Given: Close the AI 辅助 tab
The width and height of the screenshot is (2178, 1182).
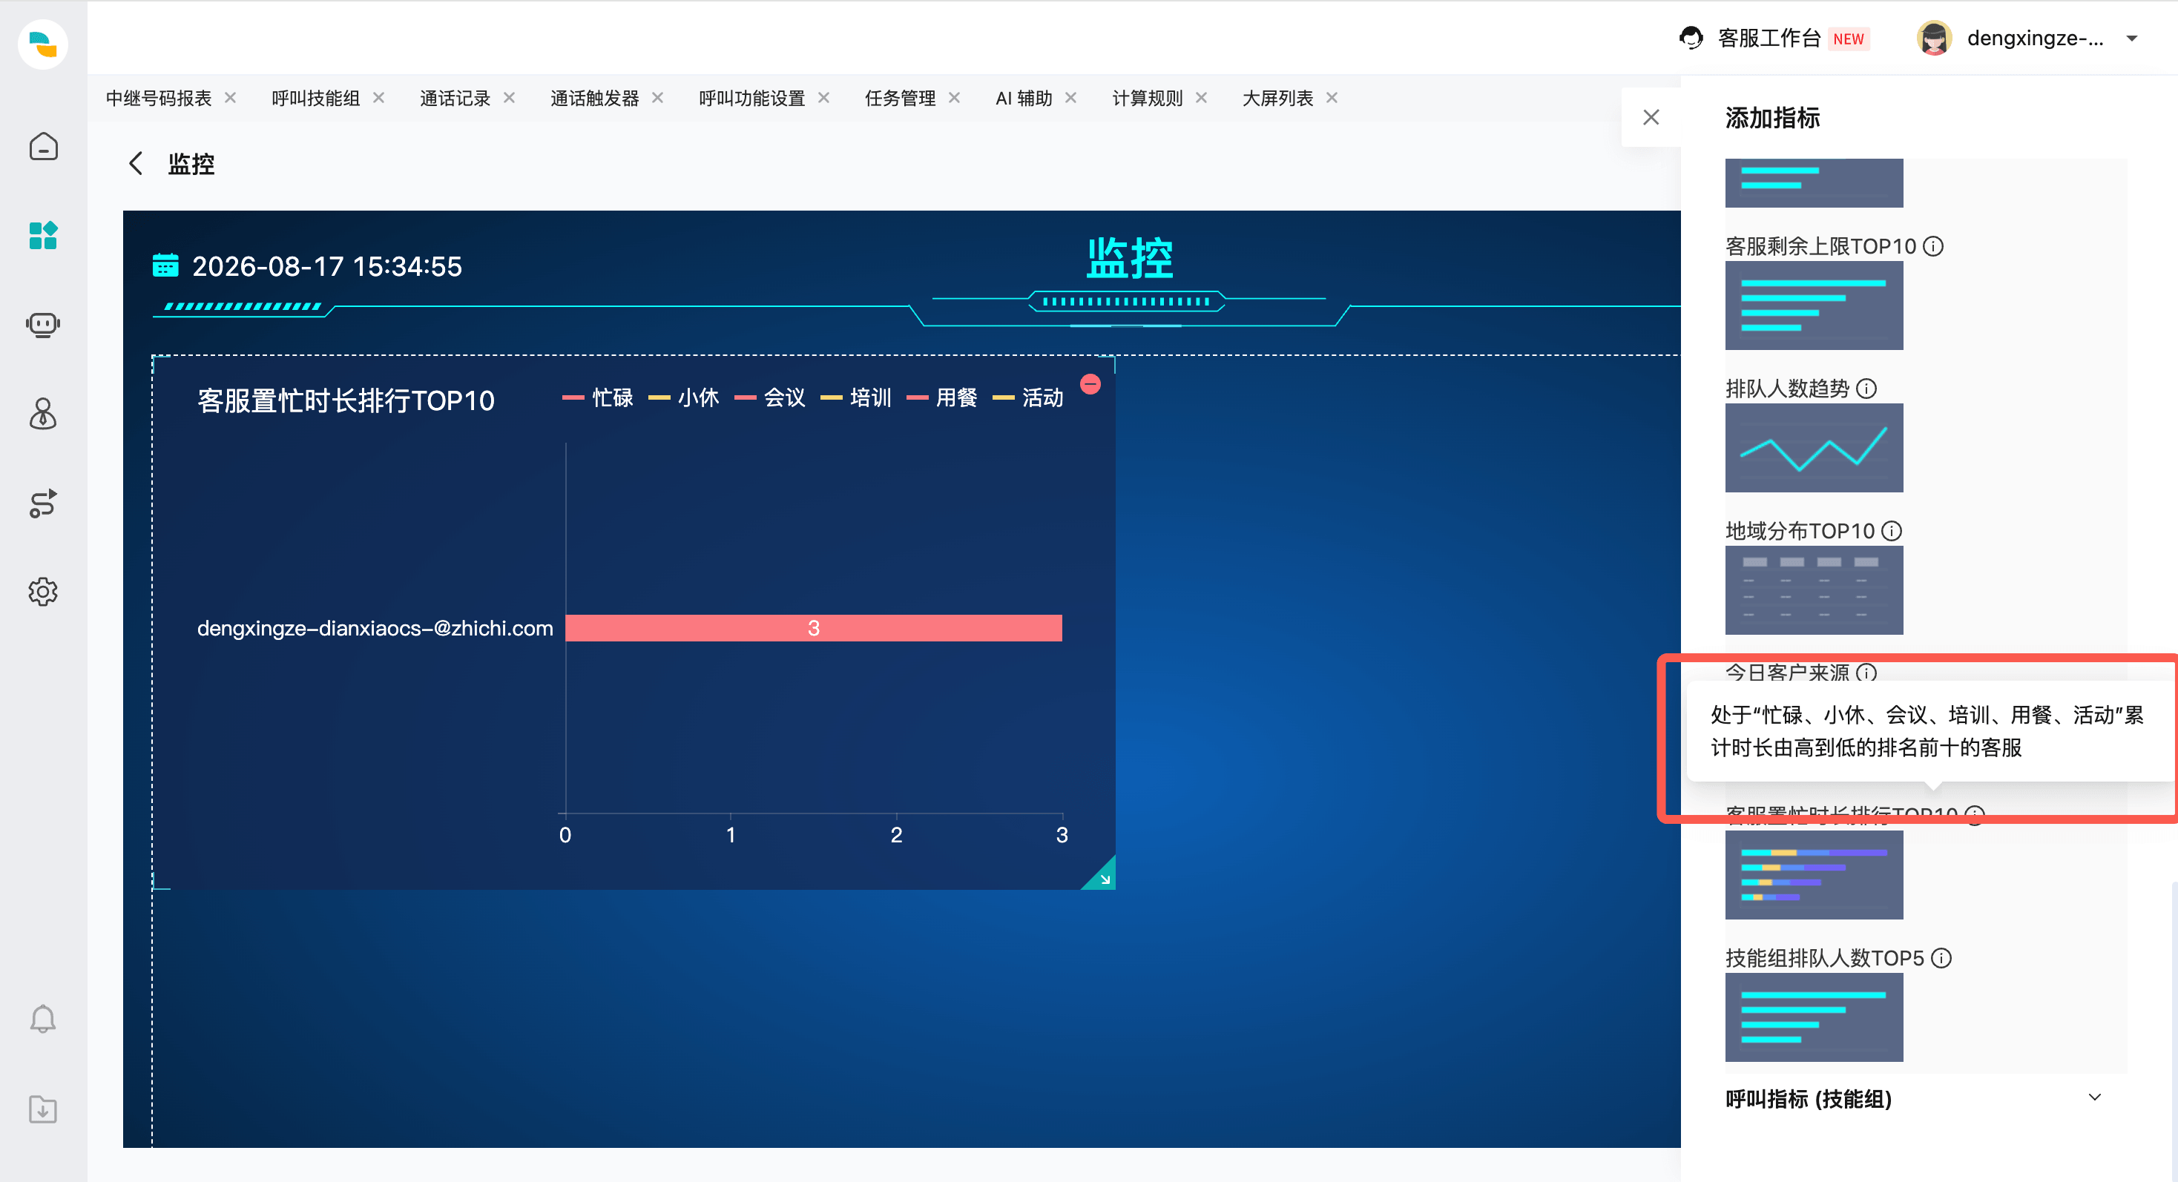Looking at the screenshot, I should [1070, 97].
